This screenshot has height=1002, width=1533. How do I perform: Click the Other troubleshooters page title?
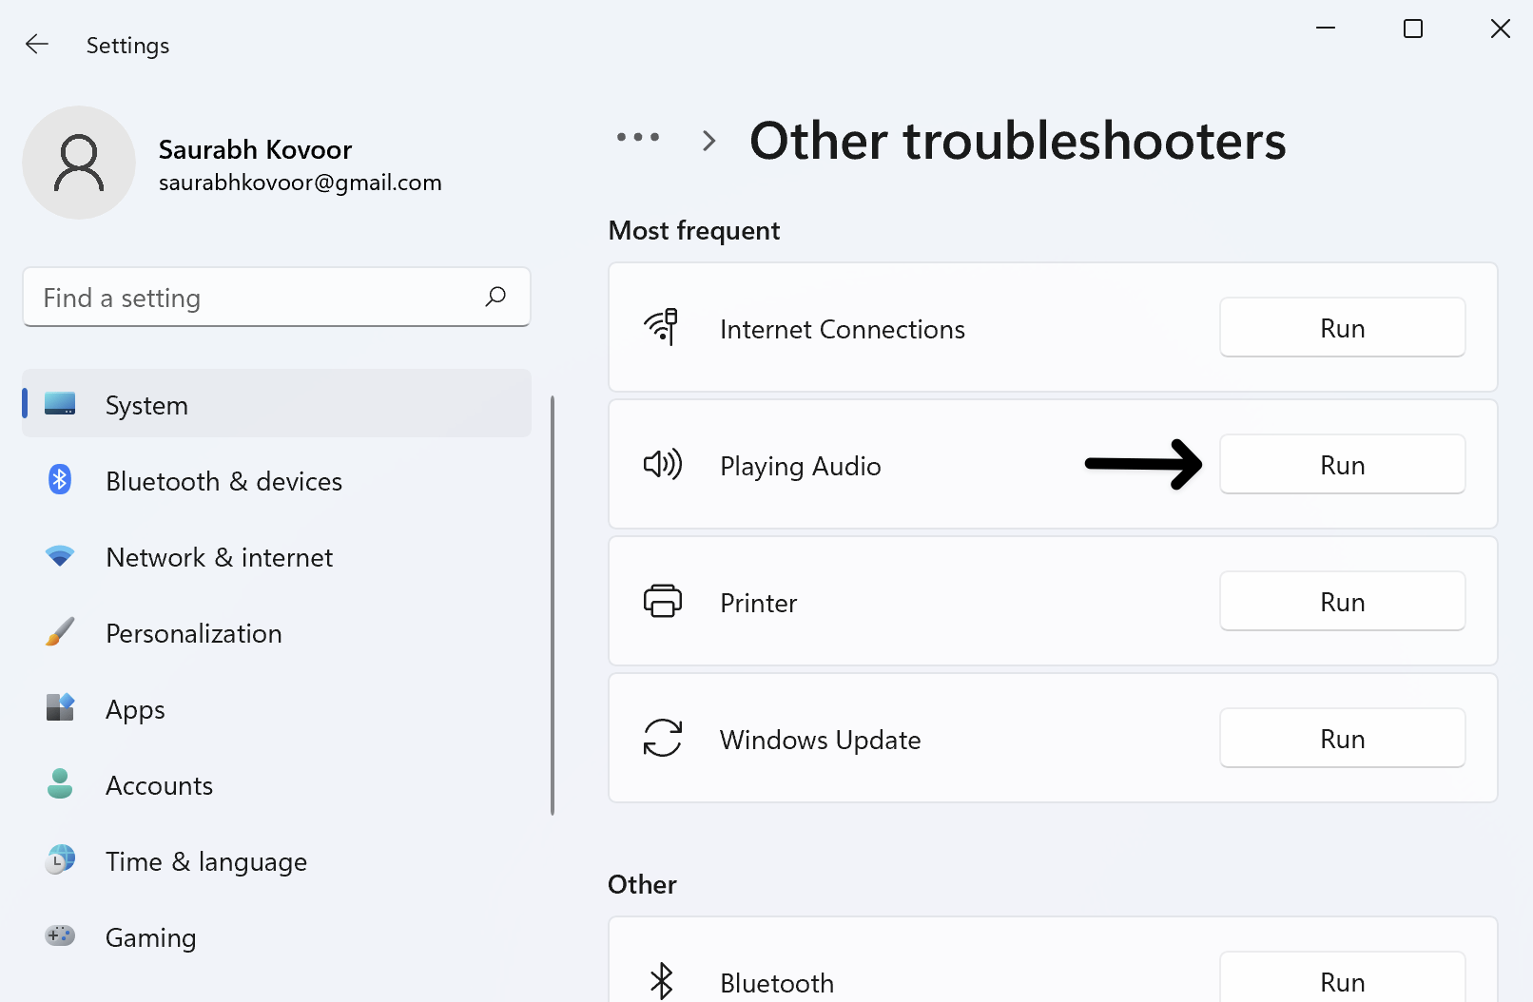(1018, 141)
